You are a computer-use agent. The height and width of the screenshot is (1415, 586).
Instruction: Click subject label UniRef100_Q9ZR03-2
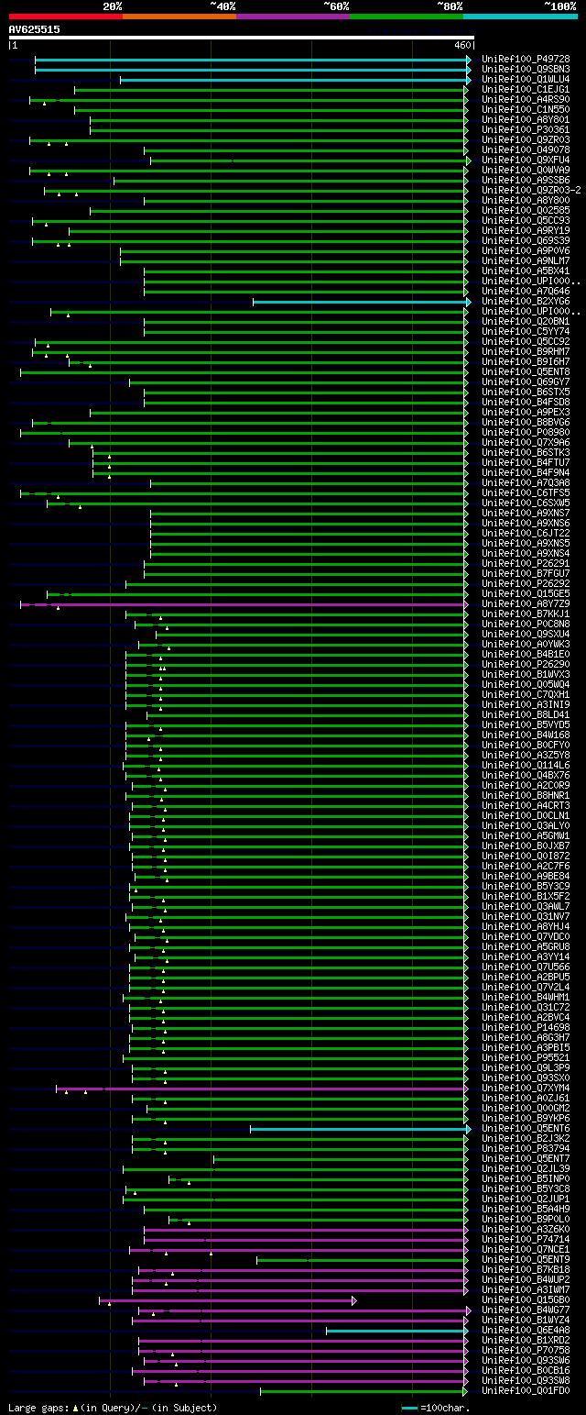pos(531,190)
